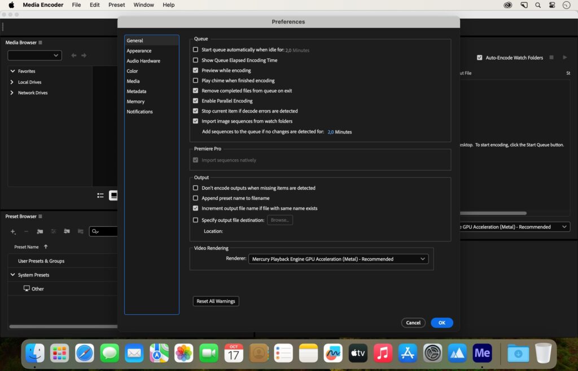This screenshot has height=371, width=578.
Task: Click the create new preset group icon
Action: coord(40,231)
